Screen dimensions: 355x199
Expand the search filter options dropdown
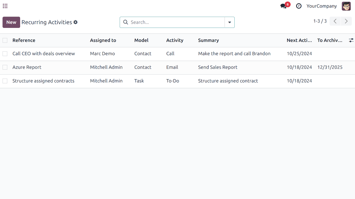[x=230, y=22]
